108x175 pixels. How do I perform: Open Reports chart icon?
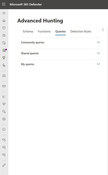(4, 97)
